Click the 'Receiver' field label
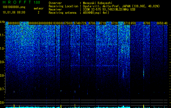The height and width of the screenshot is (108, 171). (x=55, y=9)
